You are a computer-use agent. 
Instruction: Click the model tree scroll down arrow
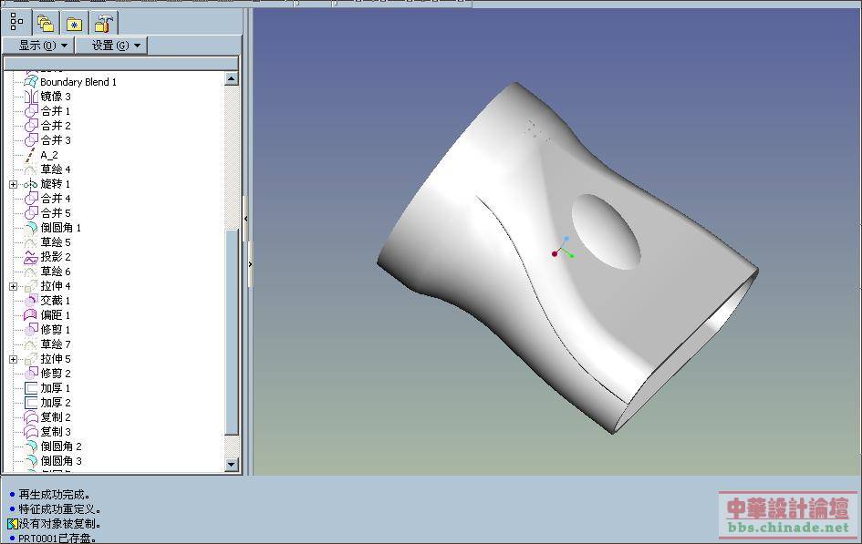tap(232, 465)
